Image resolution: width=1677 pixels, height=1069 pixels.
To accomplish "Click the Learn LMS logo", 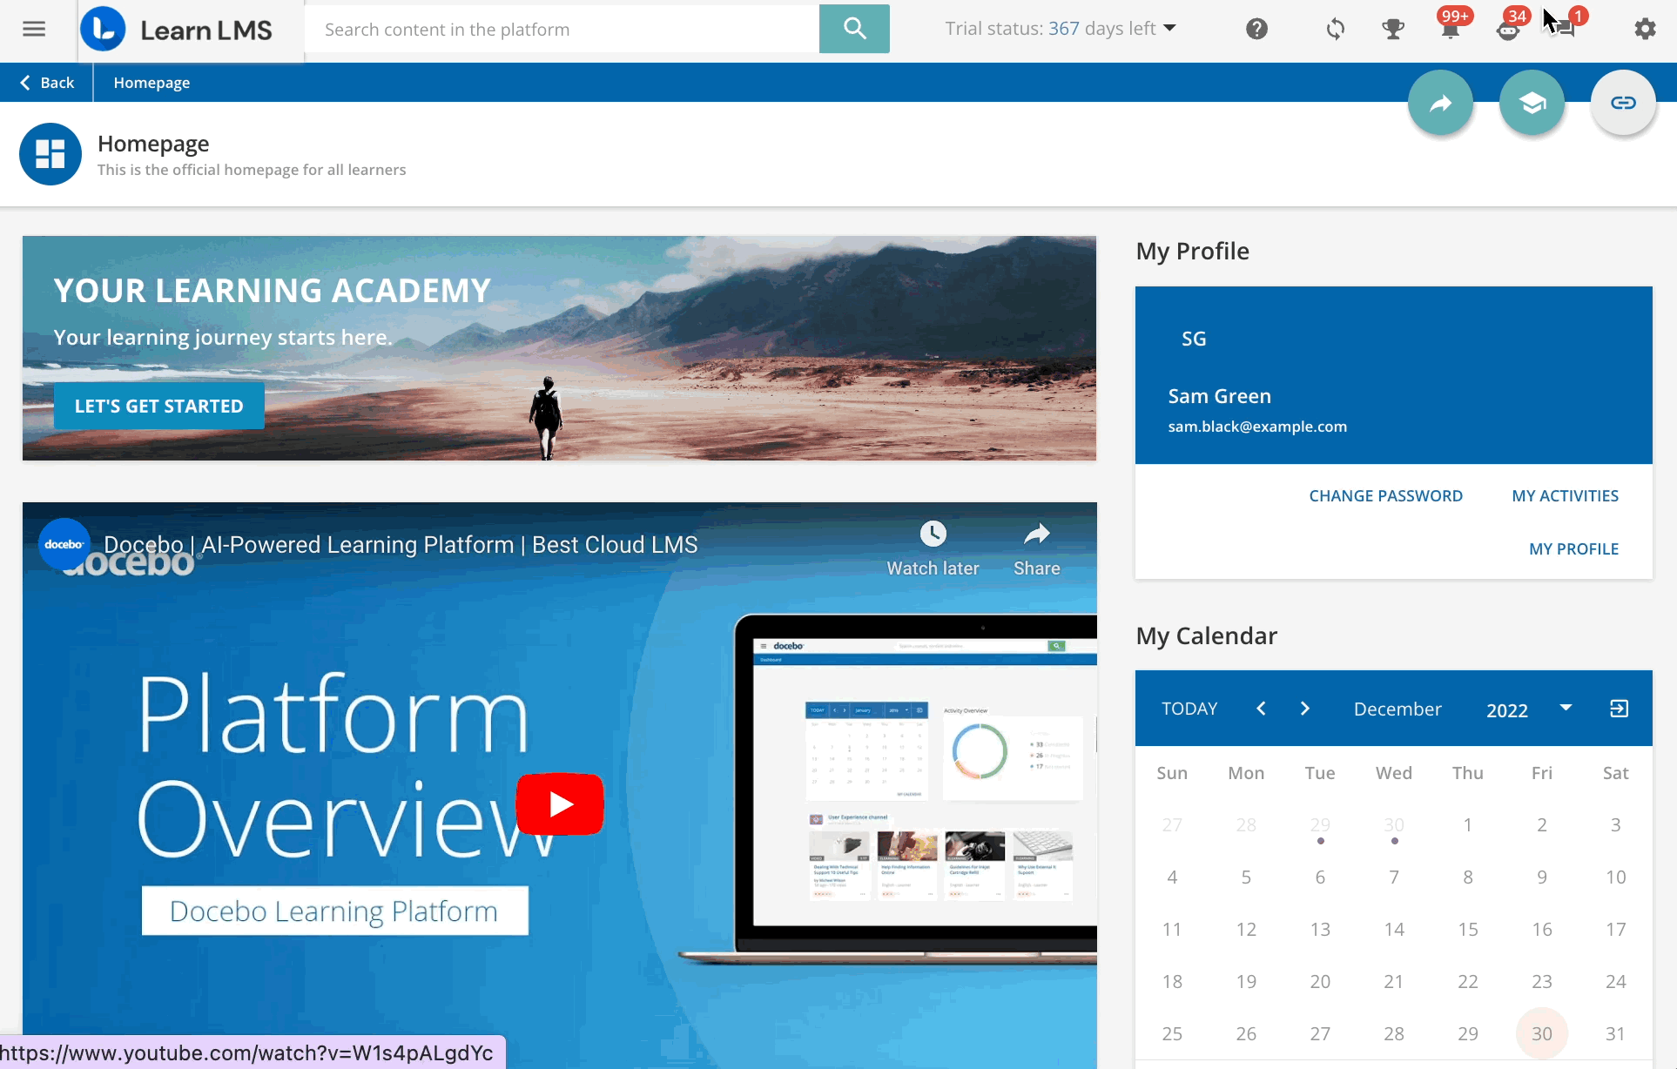I will (x=177, y=30).
